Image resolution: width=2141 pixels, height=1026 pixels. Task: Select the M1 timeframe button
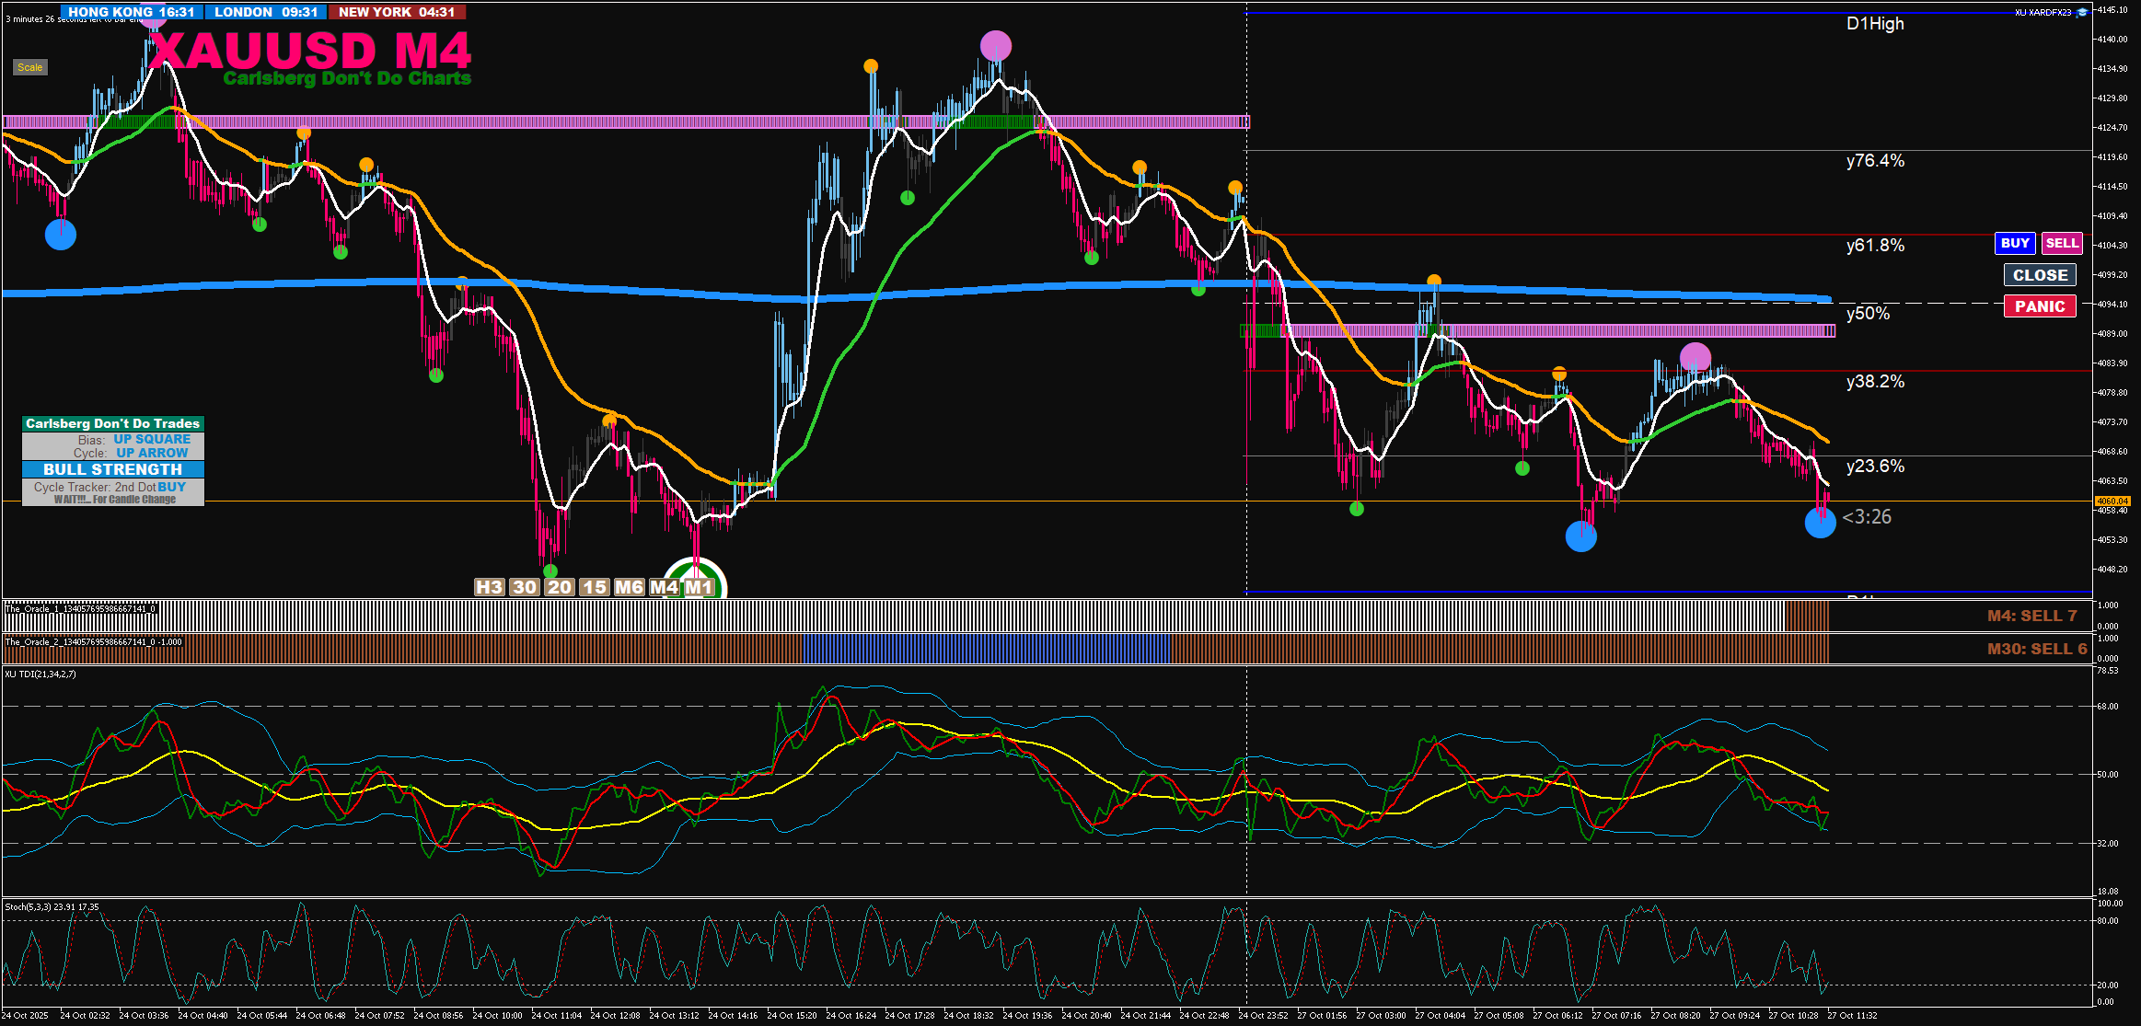[x=699, y=587]
